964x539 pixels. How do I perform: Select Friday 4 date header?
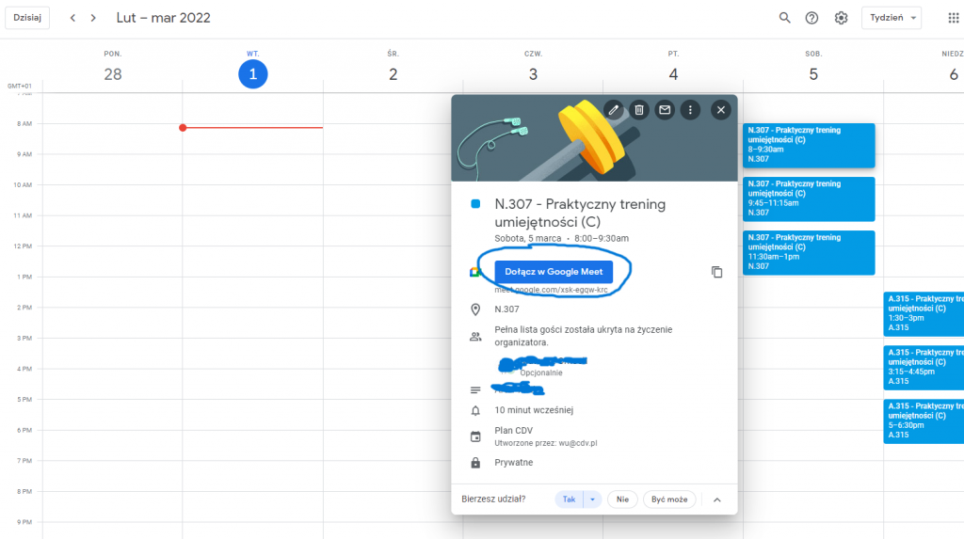673,73
